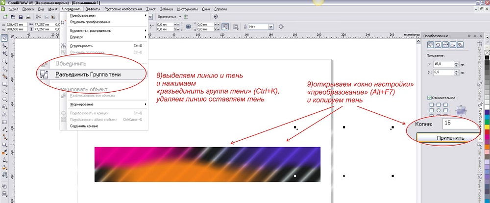Select the Freehand drawing tool
Image resolution: width=490 pixels, height=203 pixels.
pyautogui.click(x=5, y=69)
